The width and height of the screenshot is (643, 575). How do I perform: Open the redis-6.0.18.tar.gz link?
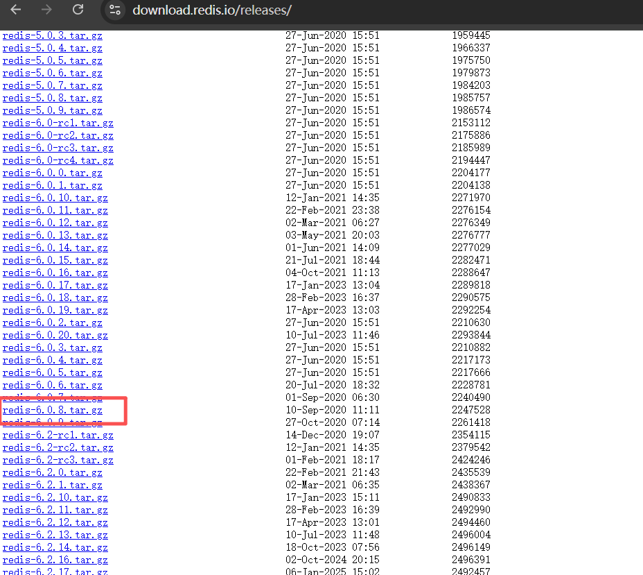coord(55,298)
